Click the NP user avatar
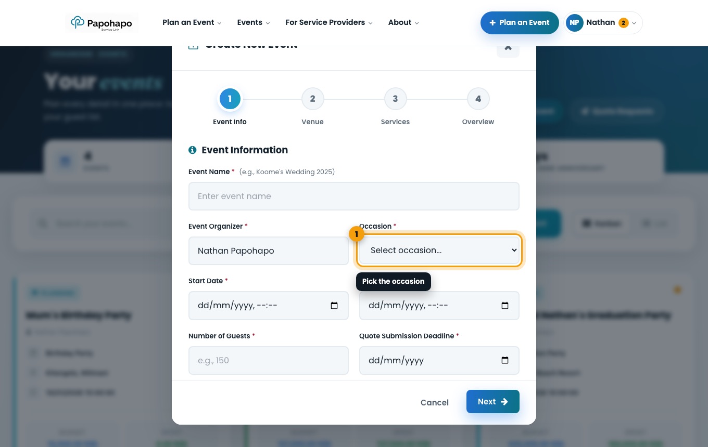The width and height of the screenshot is (708, 447). coord(574,23)
